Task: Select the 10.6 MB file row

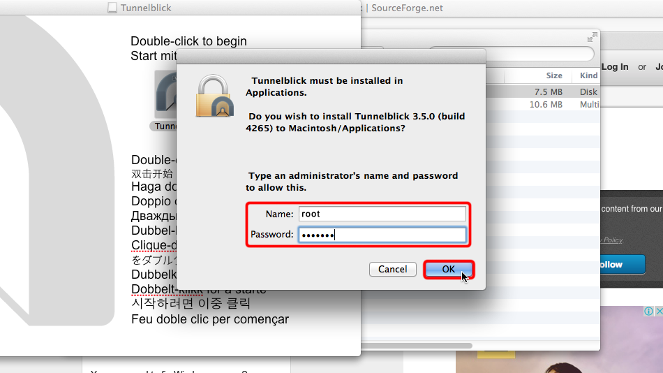Action: 543,104
